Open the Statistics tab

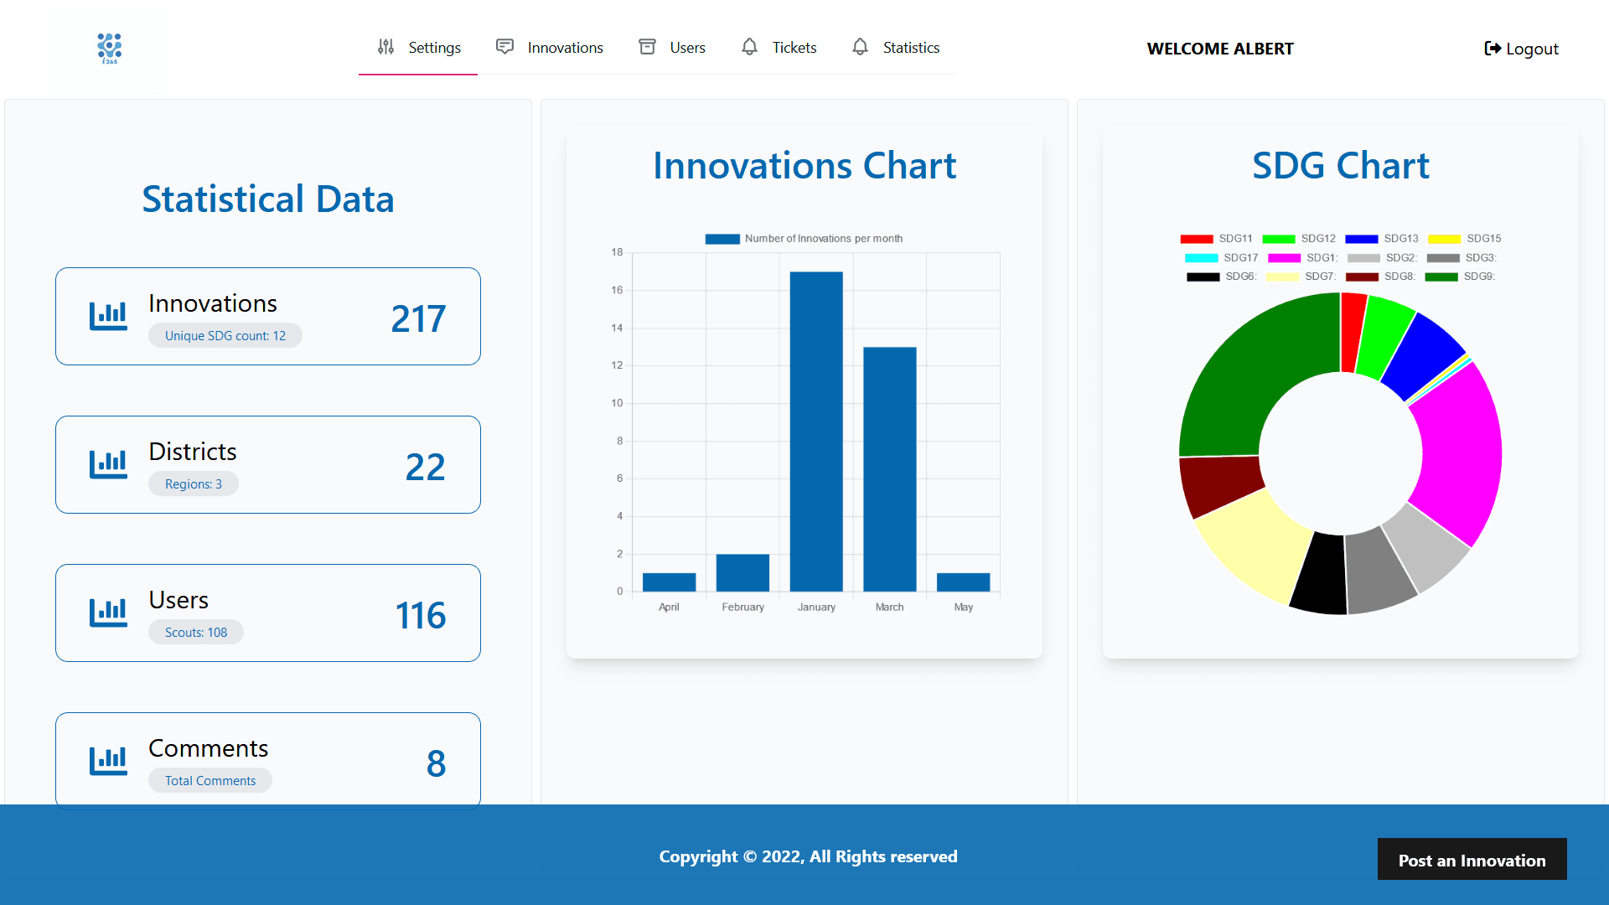click(895, 48)
